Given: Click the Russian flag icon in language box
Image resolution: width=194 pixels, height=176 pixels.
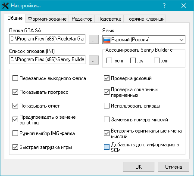Looking at the screenshot, I should click(x=107, y=40).
